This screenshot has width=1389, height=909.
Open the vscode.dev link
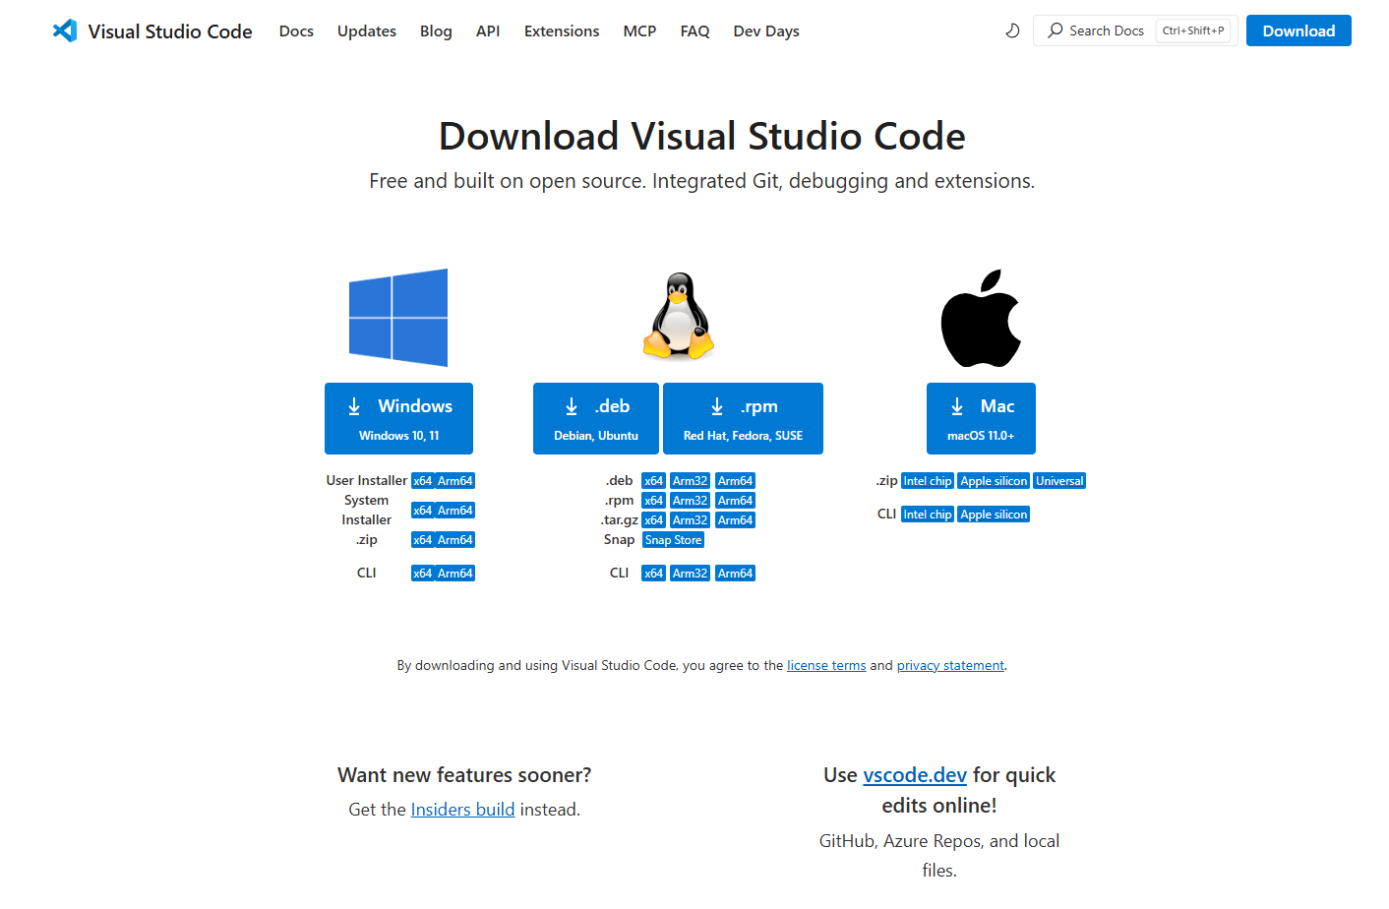tap(915, 775)
